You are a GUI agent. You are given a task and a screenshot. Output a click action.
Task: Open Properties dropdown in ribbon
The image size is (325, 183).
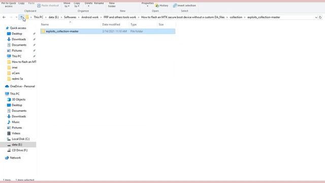148,4
